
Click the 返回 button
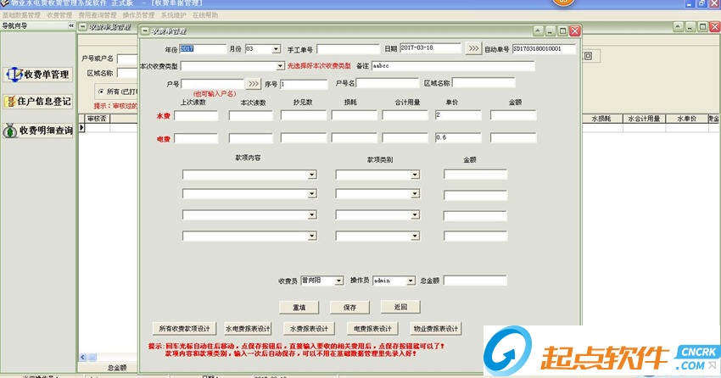click(400, 307)
